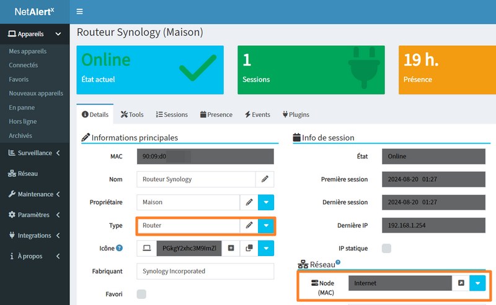Screen dimensions: 496x305
Task: Open the Icône dropdown
Action: pyautogui.click(x=266, y=248)
